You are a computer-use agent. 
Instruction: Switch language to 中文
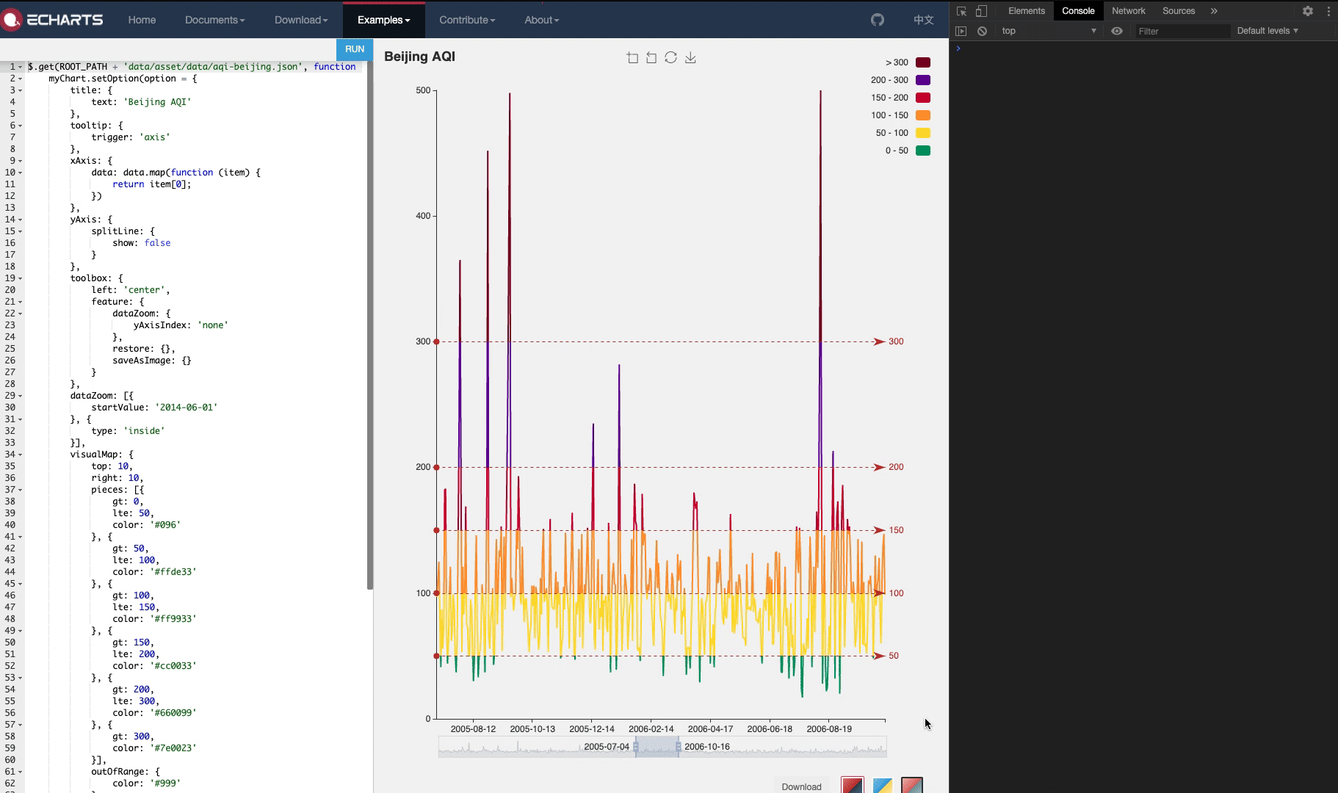[x=924, y=20]
